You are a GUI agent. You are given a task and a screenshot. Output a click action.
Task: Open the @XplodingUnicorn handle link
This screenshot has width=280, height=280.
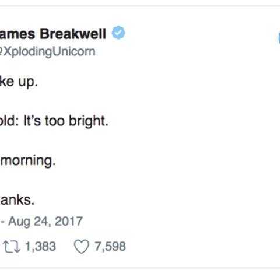click(x=48, y=52)
